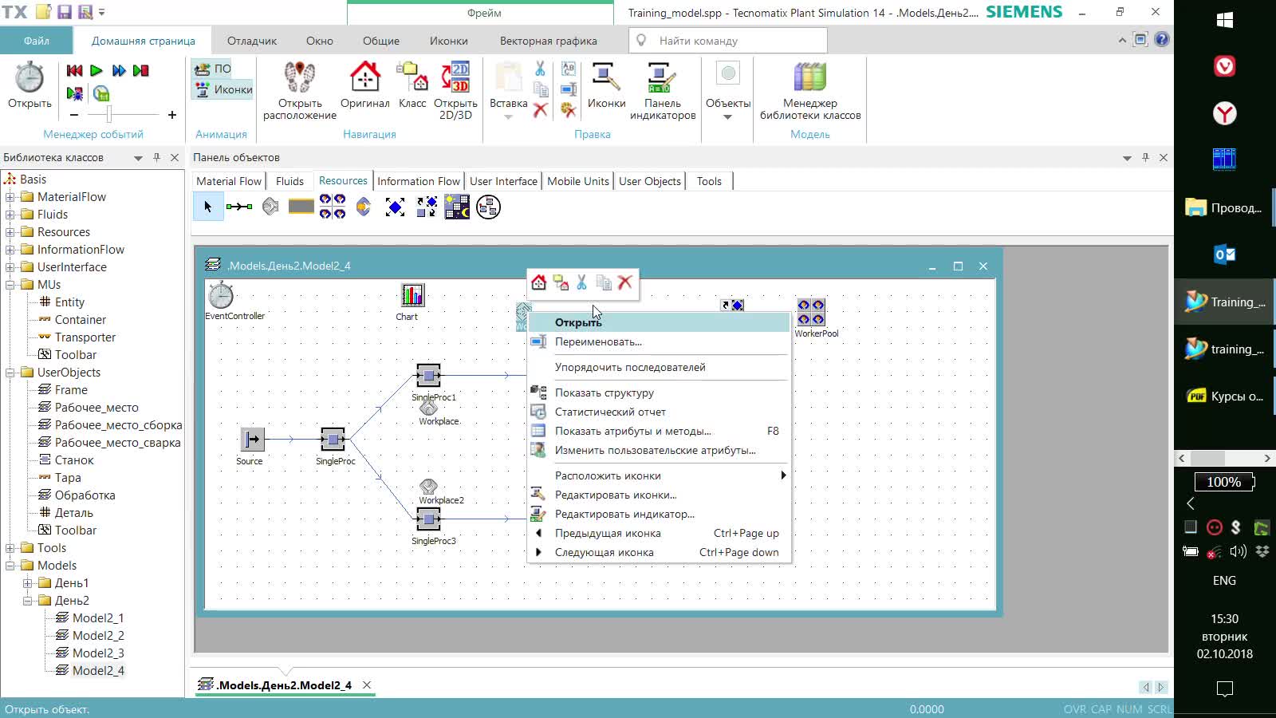Open Расположить иконки submenu
Image resolution: width=1276 pixels, height=718 pixels.
point(660,475)
